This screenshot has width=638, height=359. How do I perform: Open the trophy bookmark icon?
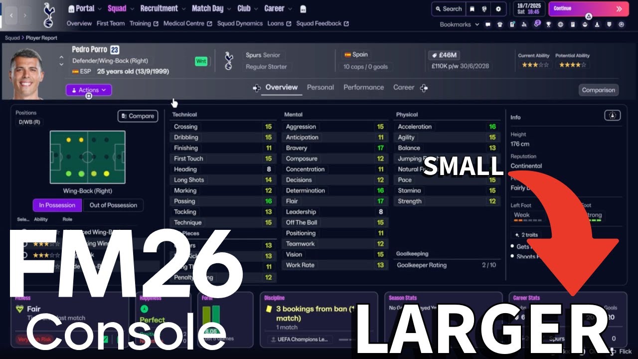[549, 24]
